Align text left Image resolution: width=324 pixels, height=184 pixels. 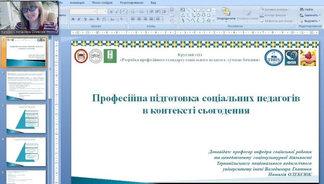tap(133, 19)
